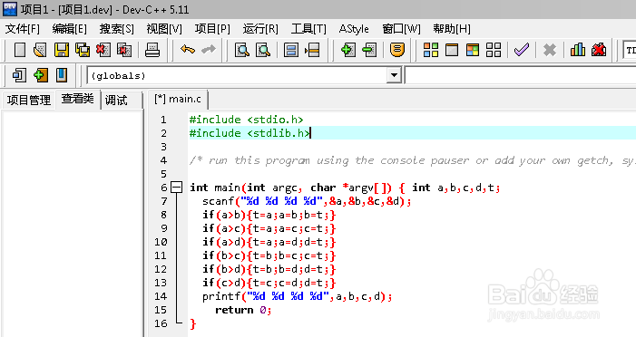The height and width of the screenshot is (337, 636).
Task: Click line number 16 in gutter
Action: point(161,323)
